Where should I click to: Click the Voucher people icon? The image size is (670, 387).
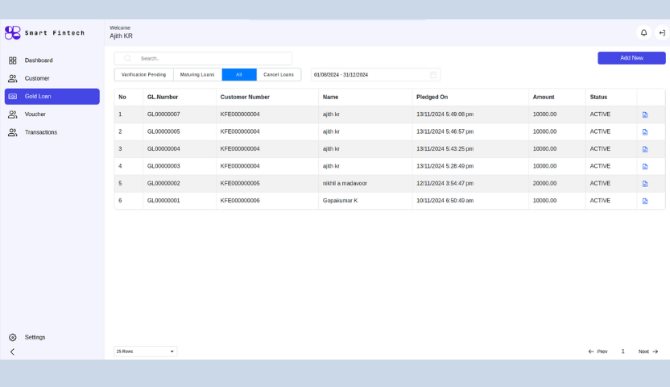pyautogui.click(x=13, y=114)
